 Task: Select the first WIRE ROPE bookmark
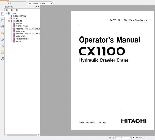point(20,31)
